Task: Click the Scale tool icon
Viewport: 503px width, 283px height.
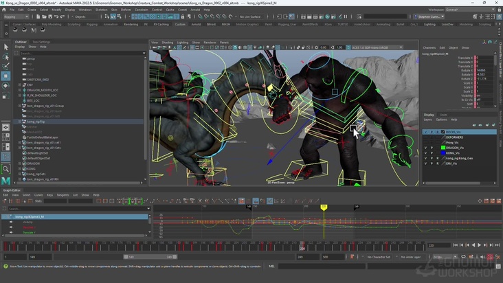Action: coord(5,96)
